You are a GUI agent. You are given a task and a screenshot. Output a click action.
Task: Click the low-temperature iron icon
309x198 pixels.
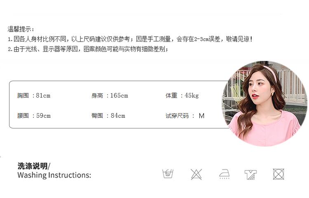coord(225,174)
